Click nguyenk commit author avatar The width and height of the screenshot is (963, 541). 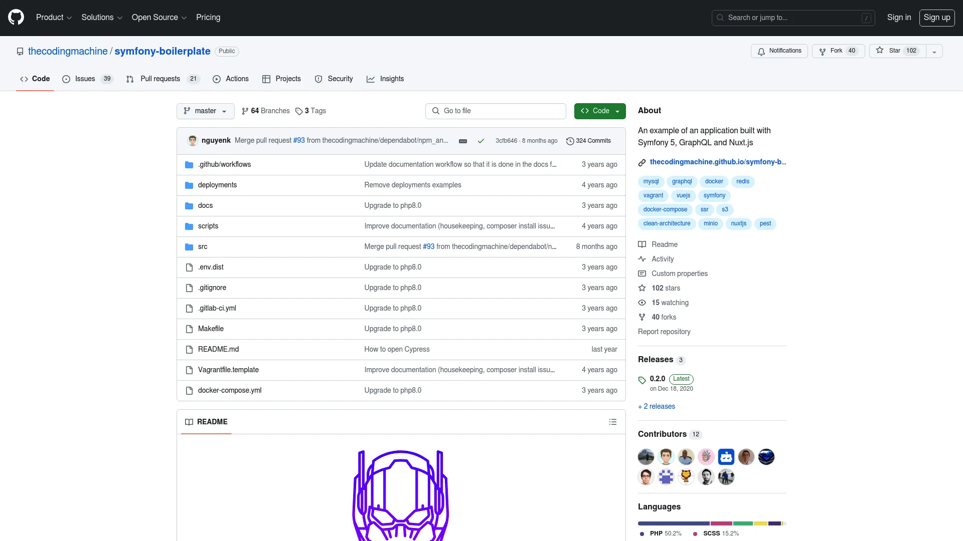192,141
